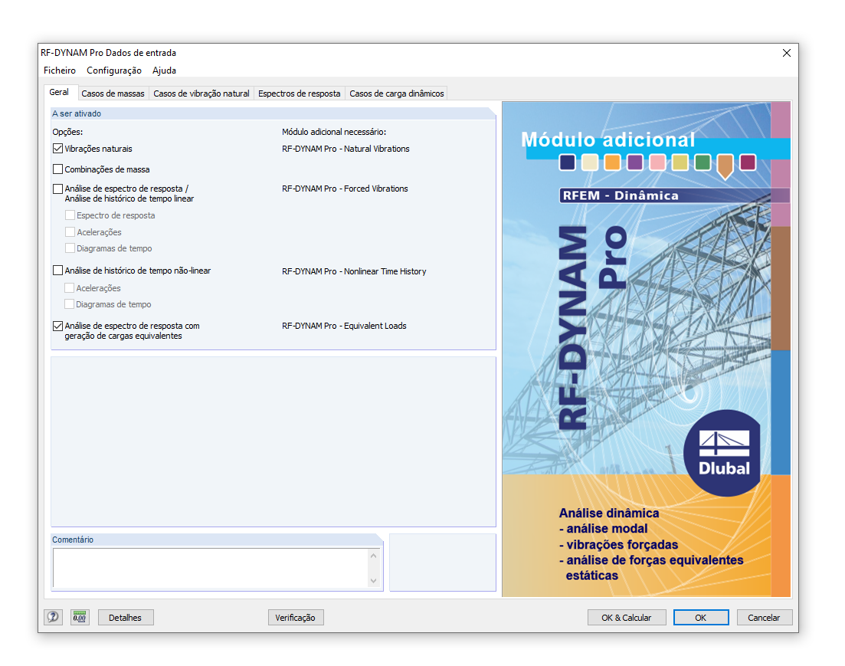The image size is (845, 666).
Task: Close the RF-DYNAM Pro dialog window
Action: coord(787,53)
